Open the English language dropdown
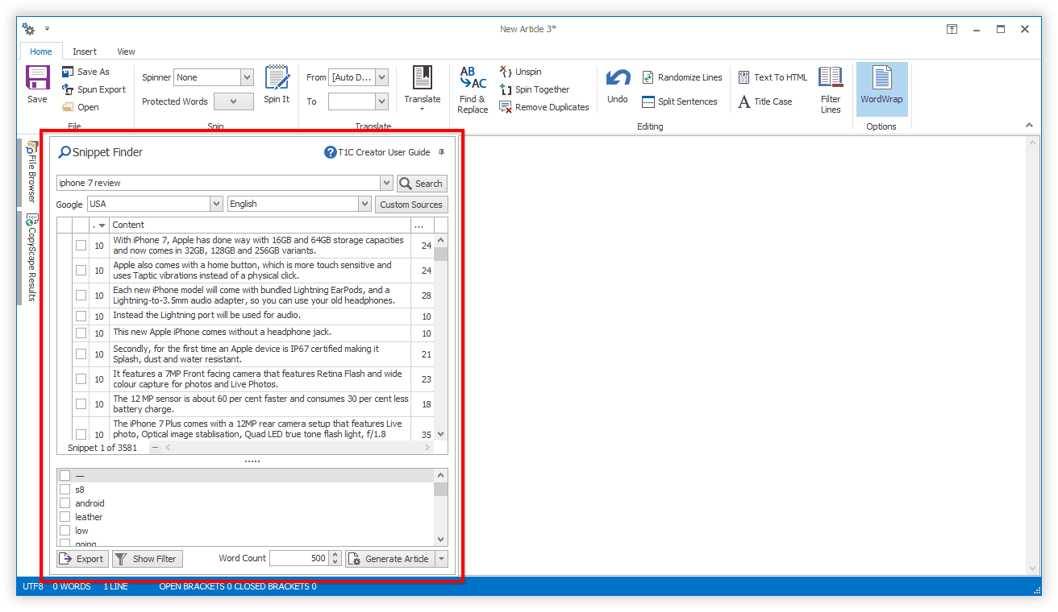Screen dimensions: 1058x612 coord(364,205)
